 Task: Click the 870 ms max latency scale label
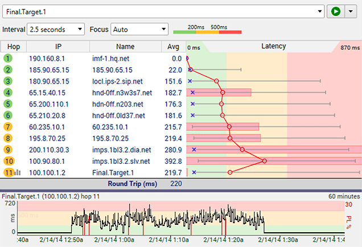click(x=350, y=48)
